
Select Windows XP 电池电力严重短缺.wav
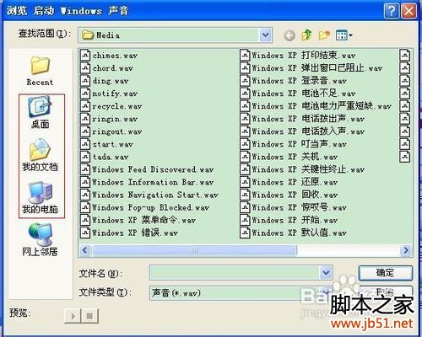pos(316,106)
